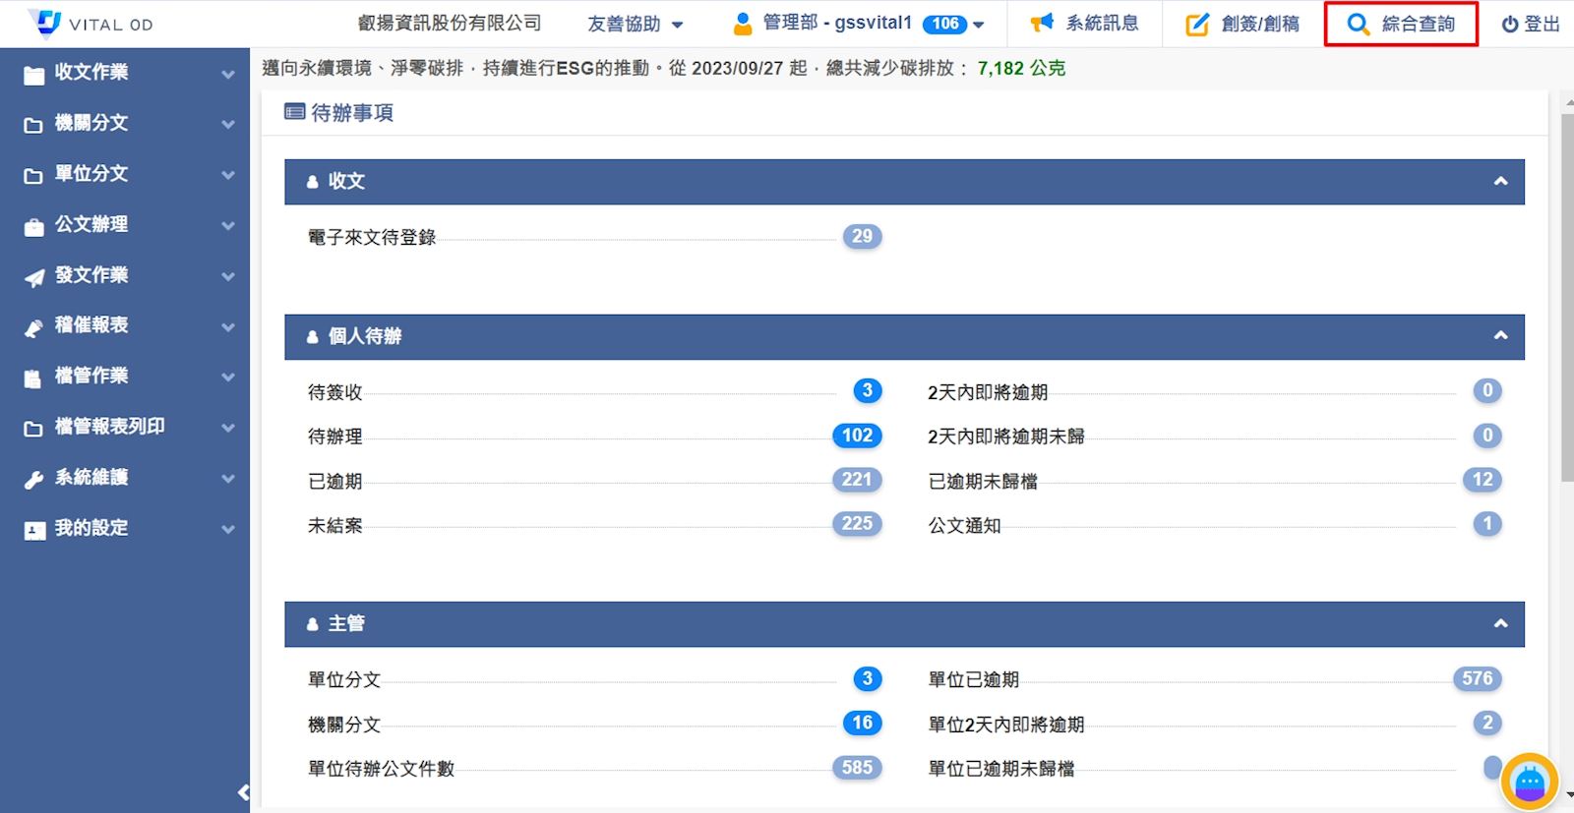
Task: Click the system messages megaphone icon
Action: click(x=1042, y=24)
